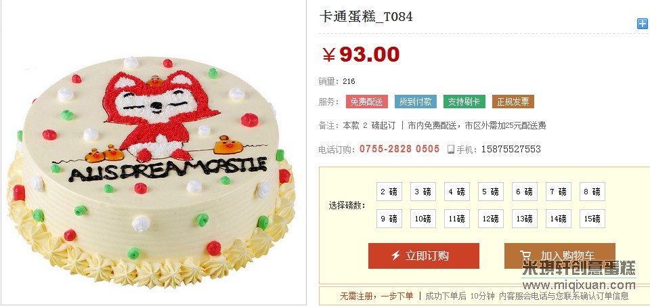Click the blue plus icon beside title
650x306 pixels.
[642, 24]
